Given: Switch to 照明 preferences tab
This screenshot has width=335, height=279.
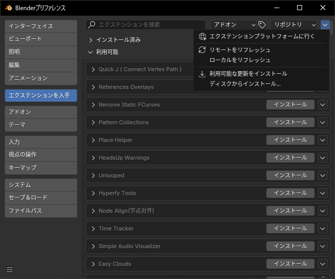Looking at the screenshot, I should tap(41, 52).
